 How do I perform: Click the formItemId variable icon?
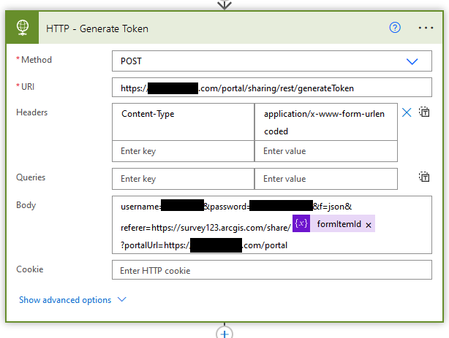tap(301, 223)
